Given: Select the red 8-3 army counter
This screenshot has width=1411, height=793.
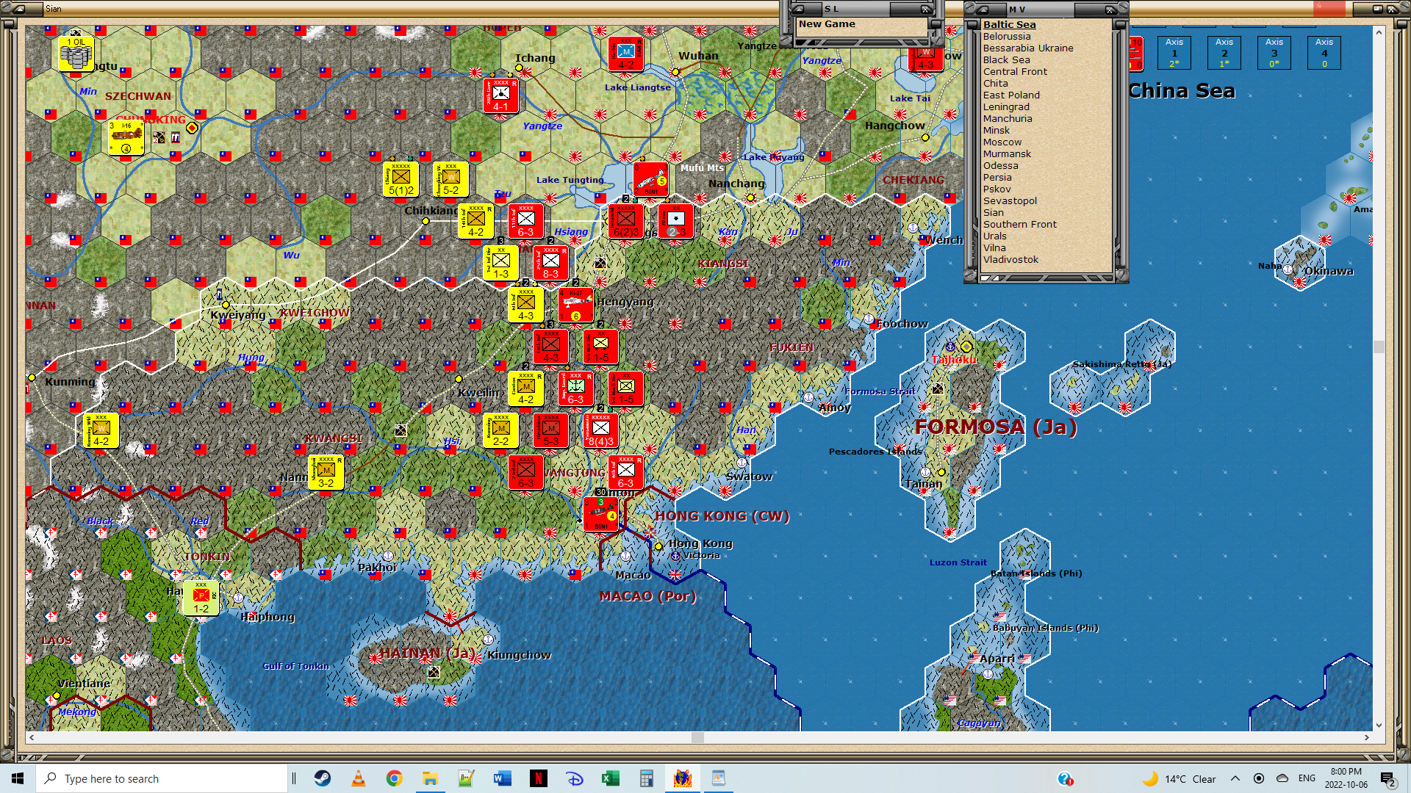Looking at the screenshot, I should 550,263.
